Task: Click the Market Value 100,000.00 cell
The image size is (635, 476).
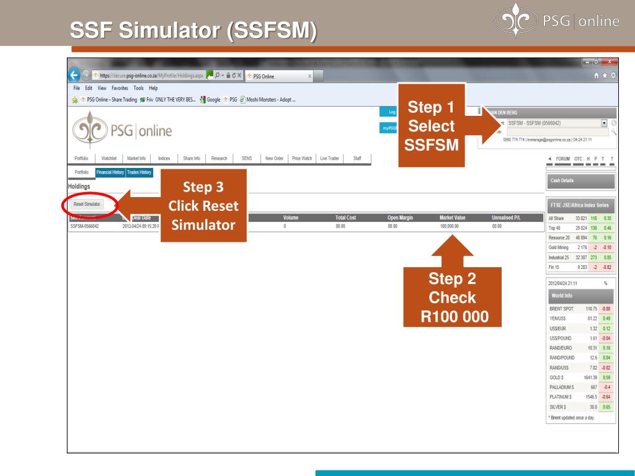Action: [x=450, y=226]
